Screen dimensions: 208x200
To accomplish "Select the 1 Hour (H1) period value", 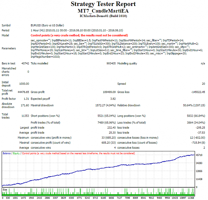I will click(77, 30).
